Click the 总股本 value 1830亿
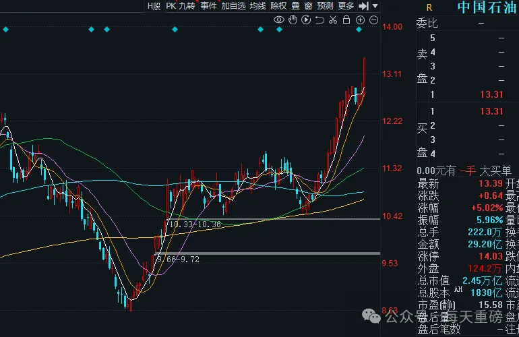Screen dimensions: 519x337 486,293
